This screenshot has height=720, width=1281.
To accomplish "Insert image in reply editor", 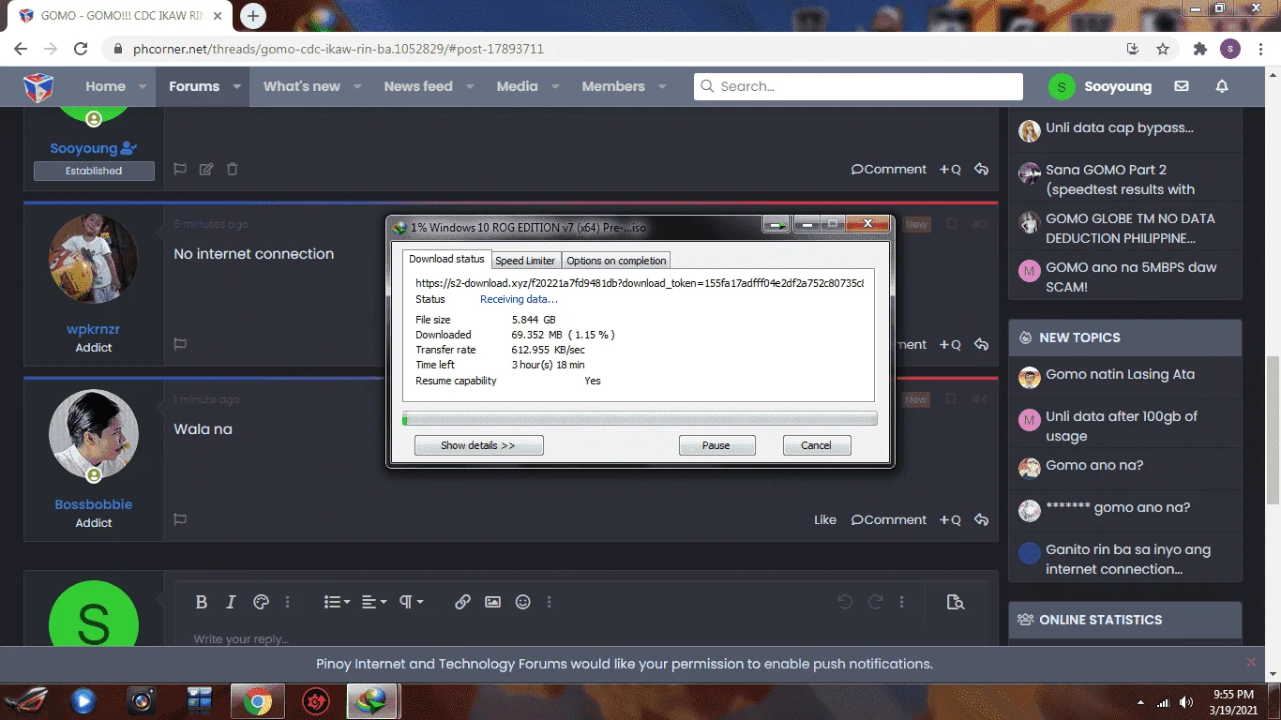I will click(492, 602).
